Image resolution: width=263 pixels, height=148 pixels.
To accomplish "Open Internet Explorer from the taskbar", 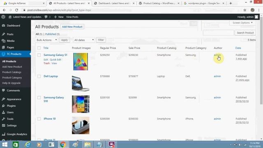I will coord(28,144).
